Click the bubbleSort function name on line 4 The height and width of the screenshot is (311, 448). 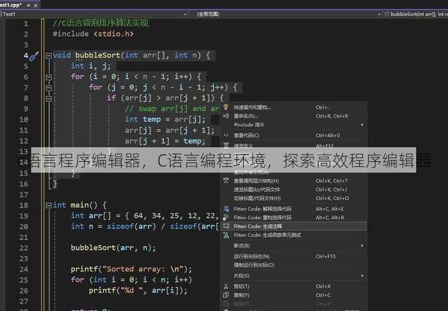tap(98, 55)
